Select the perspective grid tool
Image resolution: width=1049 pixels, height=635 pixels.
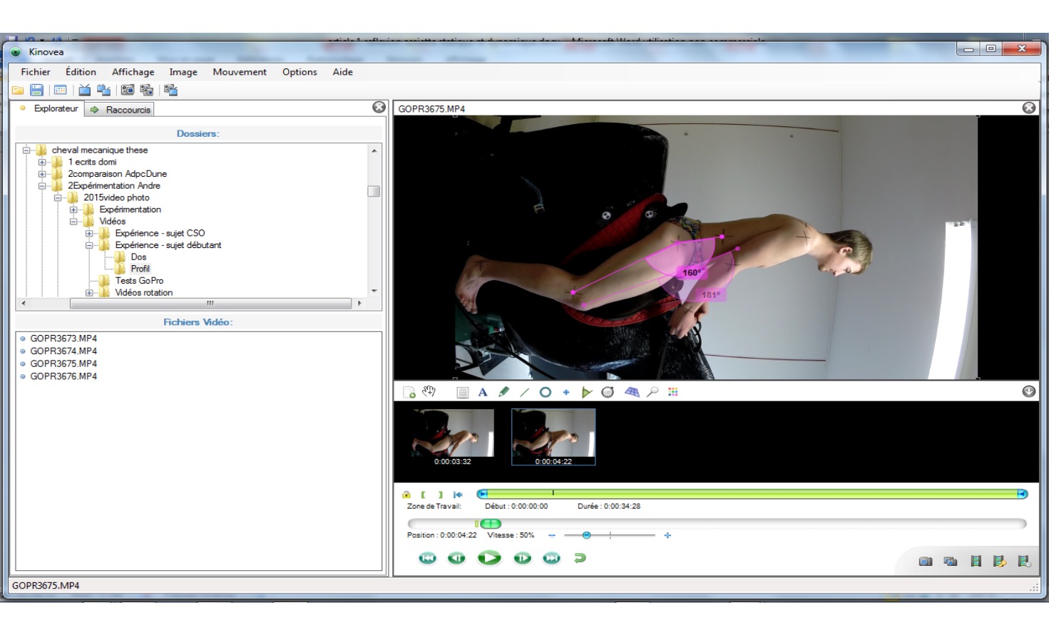tap(632, 392)
